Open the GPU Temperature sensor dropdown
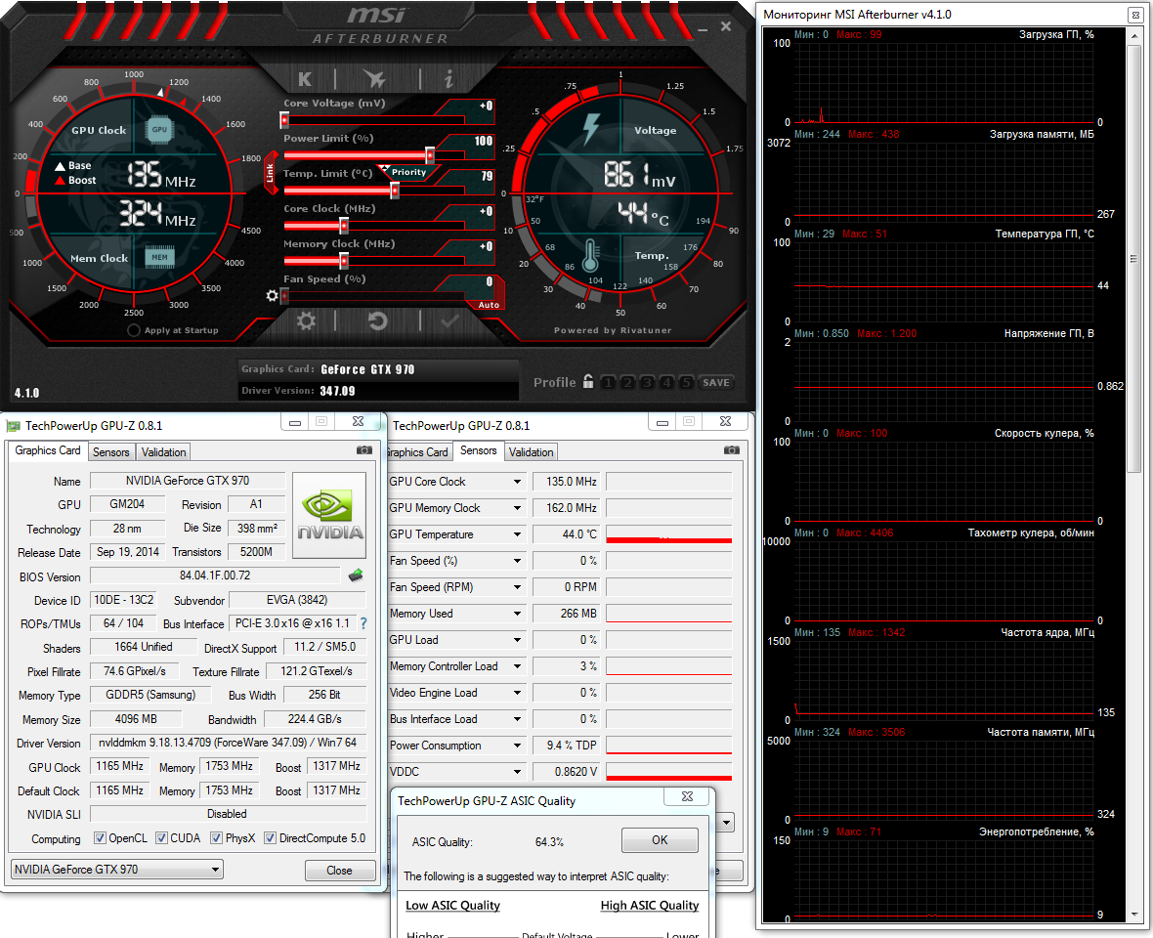Image resolution: width=1153 pixels, height=938 pixels. pyautogui.click(x=517, y=534)
